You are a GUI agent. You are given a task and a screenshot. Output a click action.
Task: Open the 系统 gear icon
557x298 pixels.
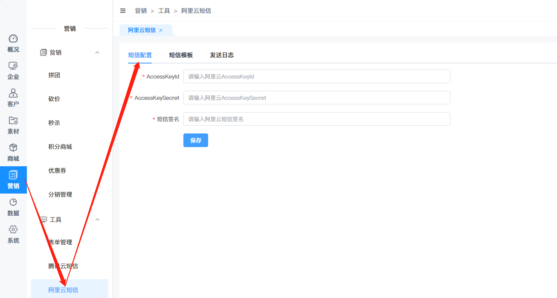click(x=13, y=230)
